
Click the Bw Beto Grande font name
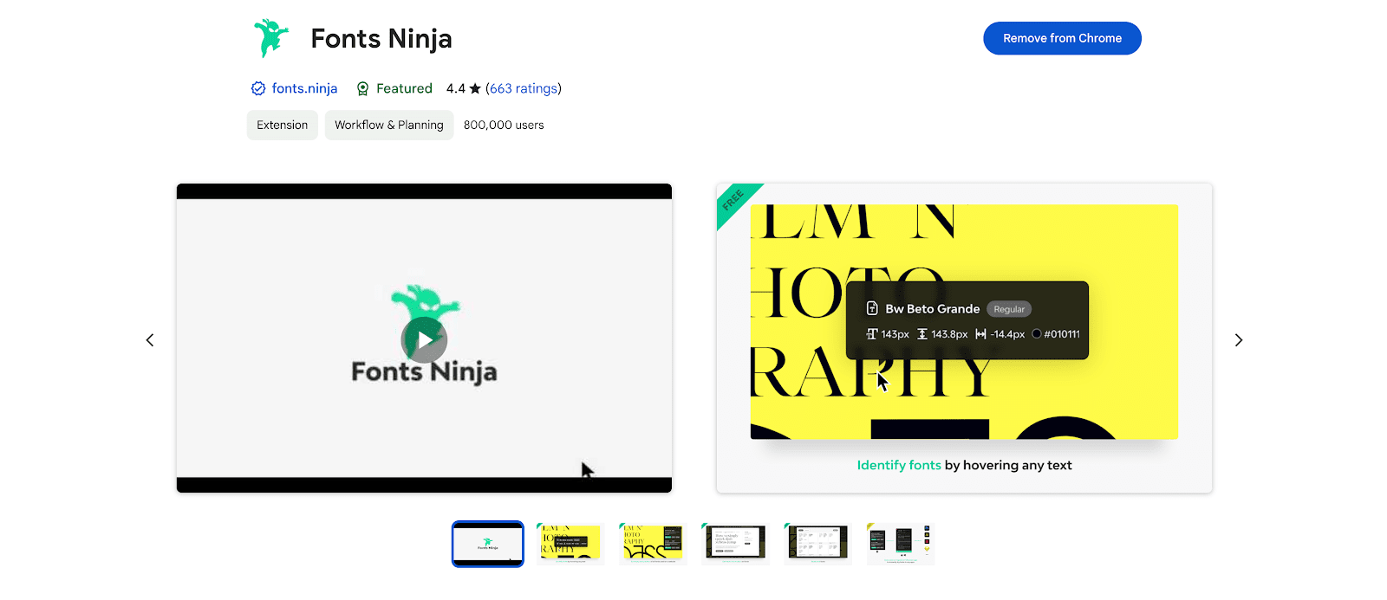(932, 309)
